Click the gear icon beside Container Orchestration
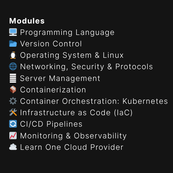The width and height of the screenshot is (173, 173). (13, 101)
